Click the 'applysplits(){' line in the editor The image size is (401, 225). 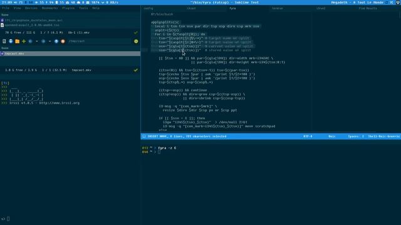(165, 22)
